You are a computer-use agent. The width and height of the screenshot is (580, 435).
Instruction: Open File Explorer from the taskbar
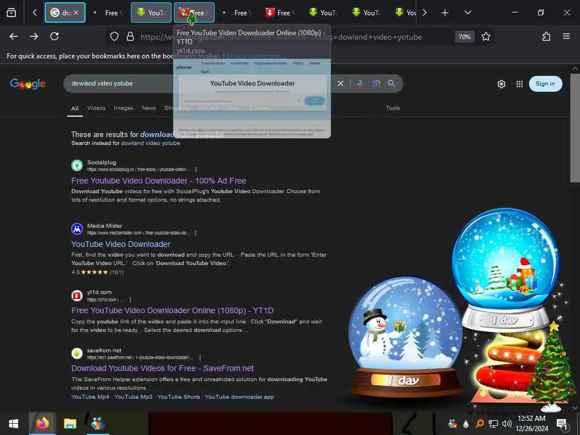[x=70, y=424]
